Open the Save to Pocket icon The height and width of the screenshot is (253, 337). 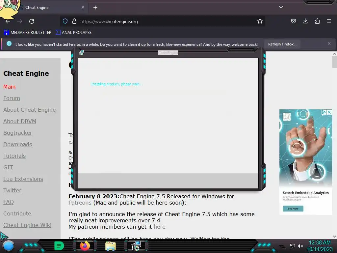(293, 21)
